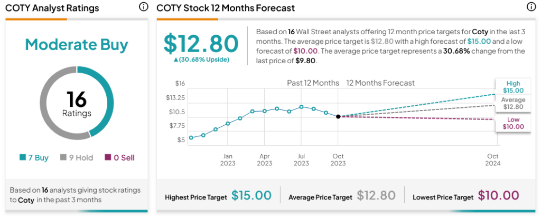Click the large $12.80 price target
Viewport: 541px width, 220px height.
point(201,44)
